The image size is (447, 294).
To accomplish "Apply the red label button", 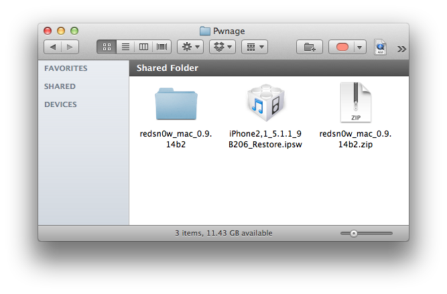I will 342,47.
